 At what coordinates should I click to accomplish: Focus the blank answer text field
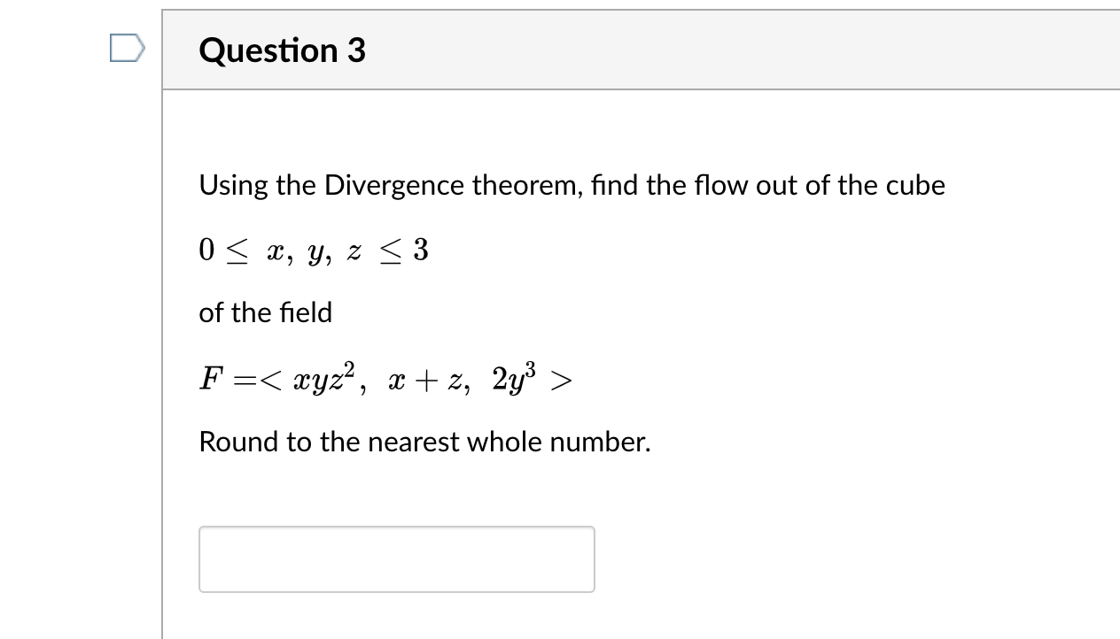pyautogui.click(x=396, y=558)
